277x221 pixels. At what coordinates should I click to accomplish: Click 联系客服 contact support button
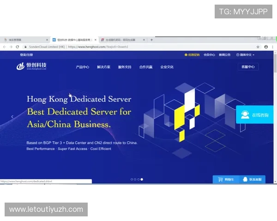252,180
